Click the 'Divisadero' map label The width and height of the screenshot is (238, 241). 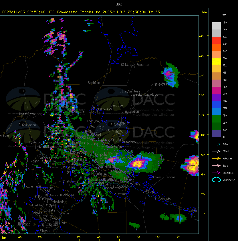coord(127,142)
